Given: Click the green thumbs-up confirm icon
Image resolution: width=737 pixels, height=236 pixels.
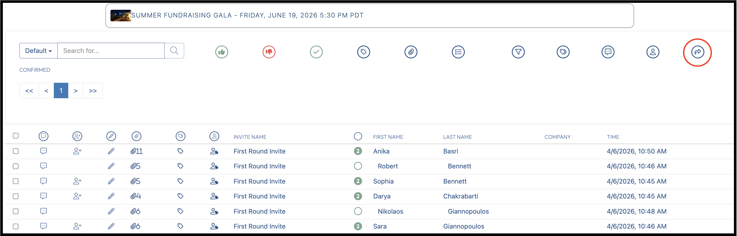Looking at the screenshot, I should point(221,52).
